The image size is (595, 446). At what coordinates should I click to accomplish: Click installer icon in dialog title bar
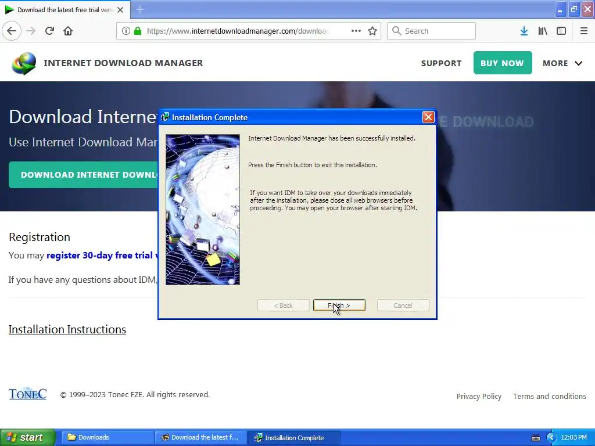[x=164, y=117]
